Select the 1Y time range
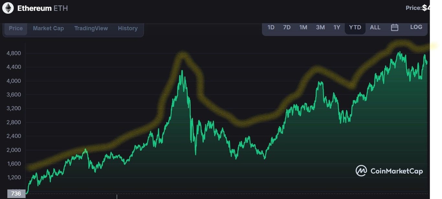Viewport: 442px width, 199px height. click(337, 27)
